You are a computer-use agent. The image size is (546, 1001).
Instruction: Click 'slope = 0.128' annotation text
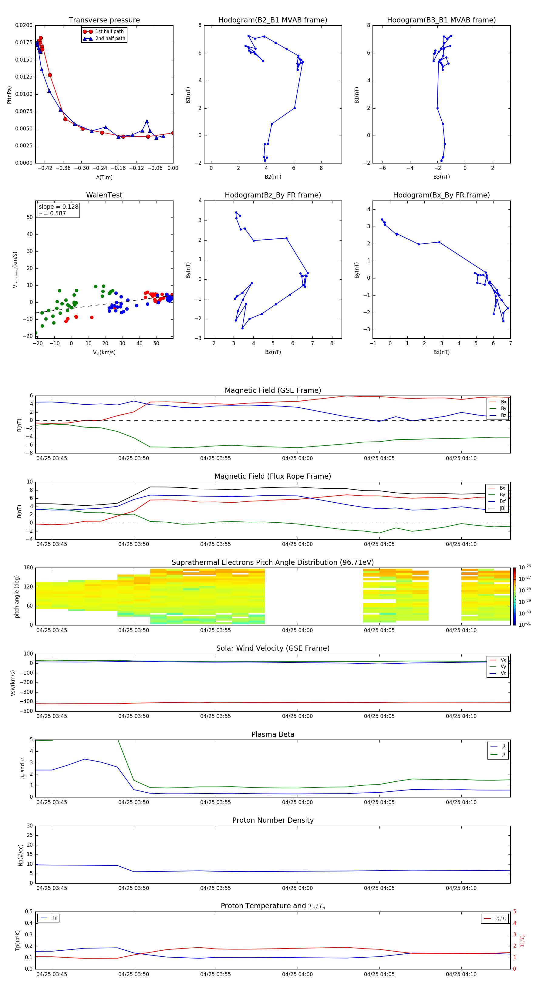(x=58, y=207)
